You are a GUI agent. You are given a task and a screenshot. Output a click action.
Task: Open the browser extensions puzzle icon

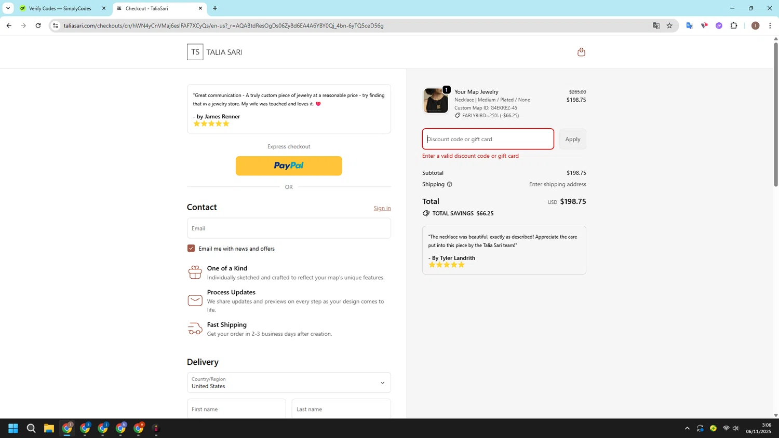click(x=734, y=25)
